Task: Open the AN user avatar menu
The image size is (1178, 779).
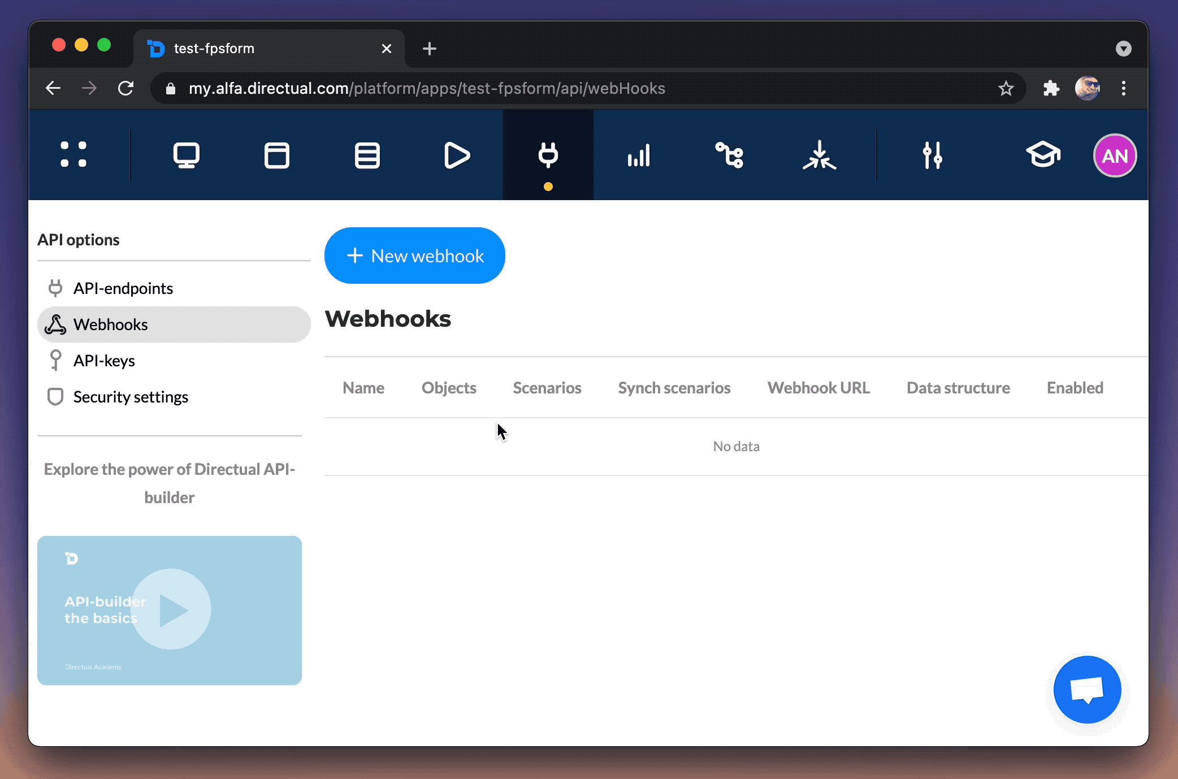Action: coord(1114,156)
